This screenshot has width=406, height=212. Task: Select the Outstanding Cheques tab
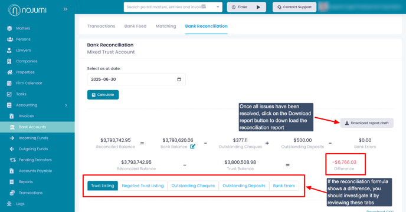[193, 185]
